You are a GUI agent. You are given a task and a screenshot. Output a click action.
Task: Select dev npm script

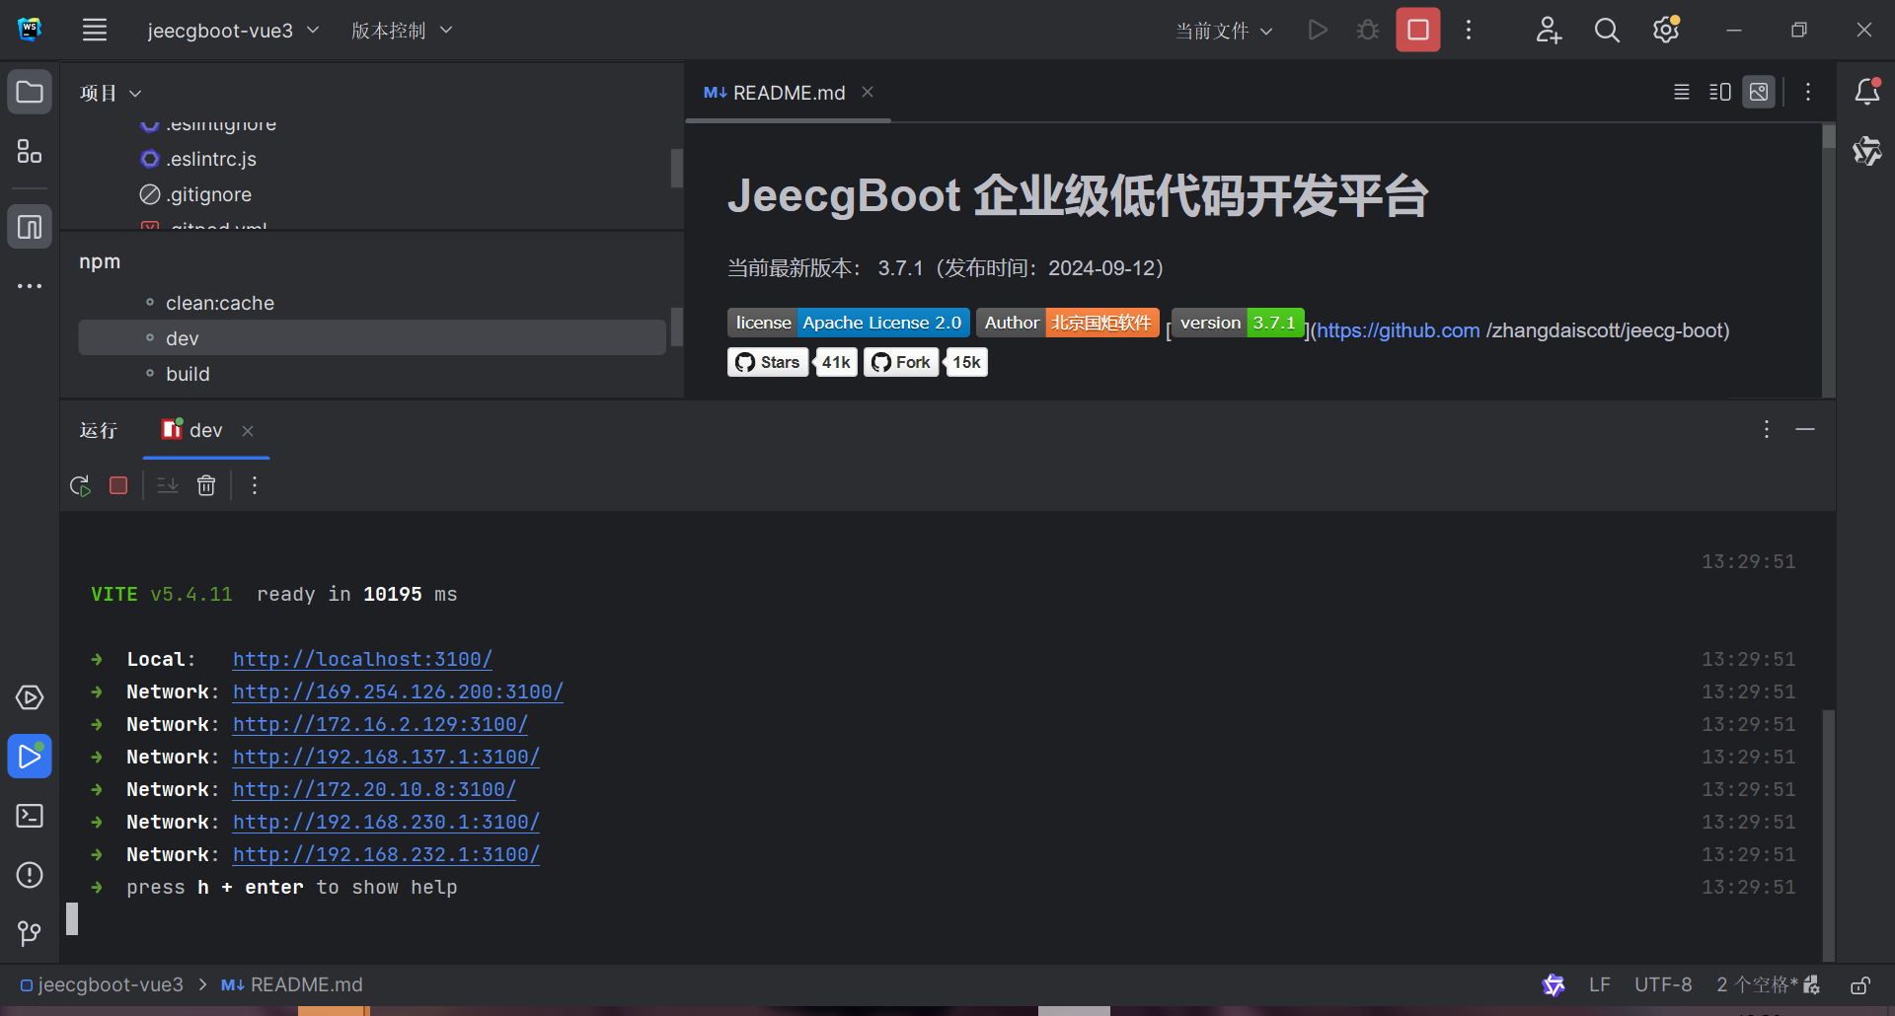point(372,338)
